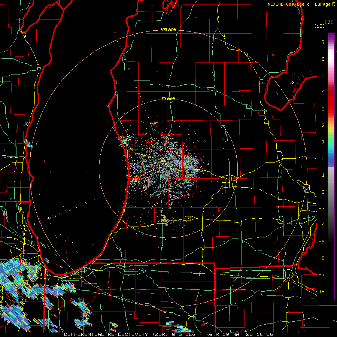Click the -5 value on the scale

pyautogui.click(x=322, y=242)
